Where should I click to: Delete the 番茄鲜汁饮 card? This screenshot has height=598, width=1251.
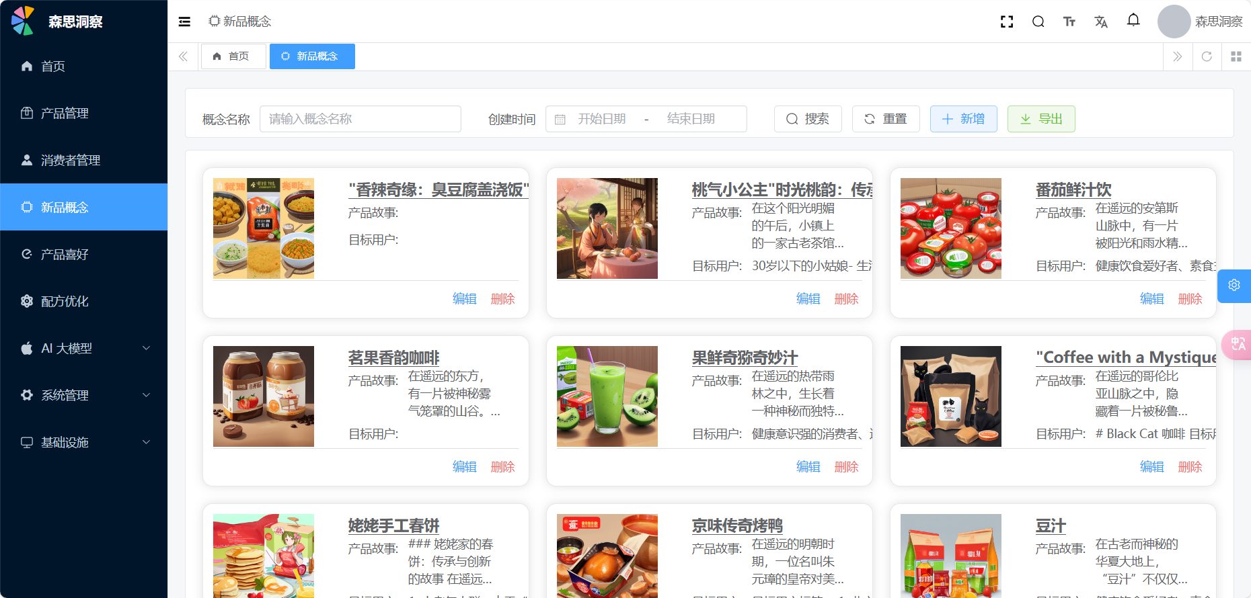[1190, 299]
